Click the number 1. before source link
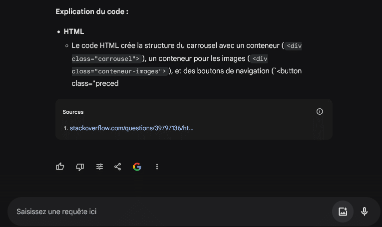This screenshot has height=227, width=382. 65,128
